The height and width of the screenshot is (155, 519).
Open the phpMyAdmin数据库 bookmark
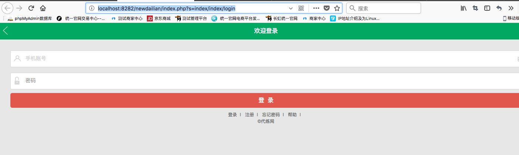pos(30,18)
